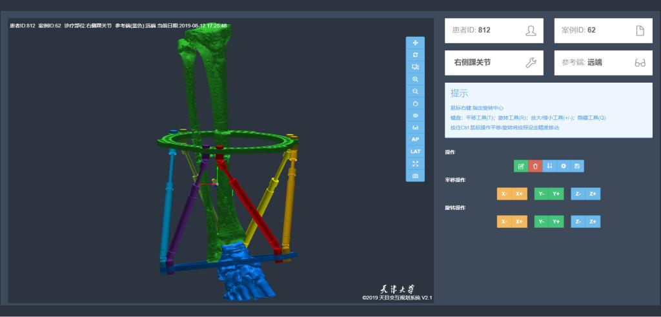The width and height of the screenshot is (661, 317).
Task: Click the blue save disk icon
Action: [x=577, y=166]
